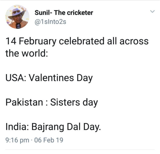Click the word "Pakistan" in the tweet
The image size is (160, 154).
point(24,103)
